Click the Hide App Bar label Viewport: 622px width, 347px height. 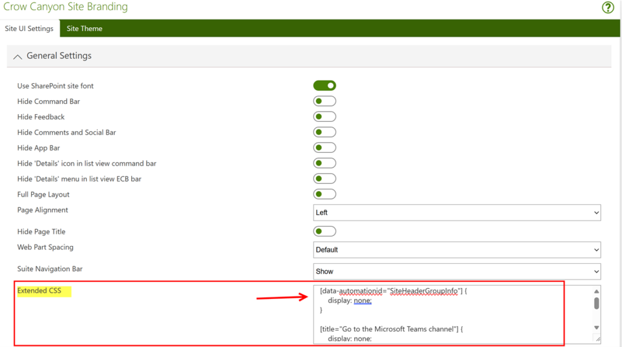pos(38,148)
